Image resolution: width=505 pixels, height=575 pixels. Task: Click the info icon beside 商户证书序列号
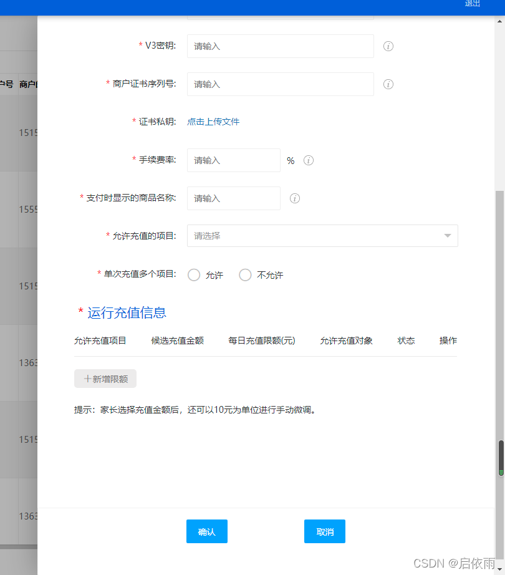point(388,84)
